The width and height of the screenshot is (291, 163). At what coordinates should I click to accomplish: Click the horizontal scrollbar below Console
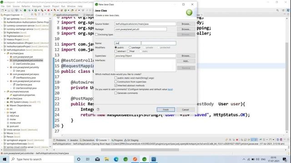pyautogui.click(x=140, y=150)
